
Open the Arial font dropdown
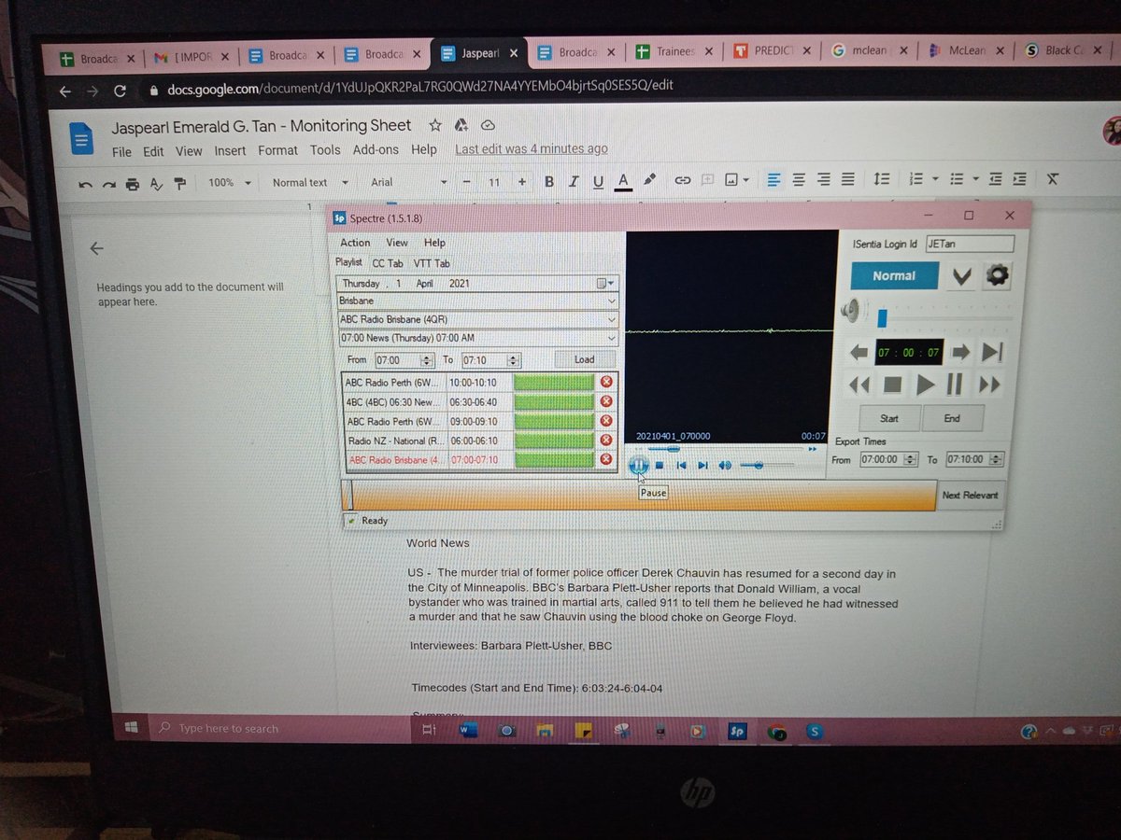(411, 181)
